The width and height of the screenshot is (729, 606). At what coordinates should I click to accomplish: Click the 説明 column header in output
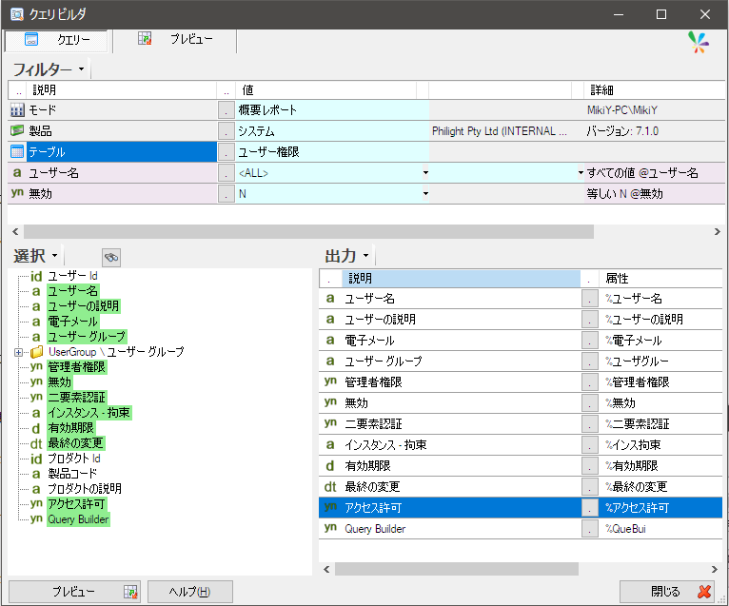click(x=461, y=279)
